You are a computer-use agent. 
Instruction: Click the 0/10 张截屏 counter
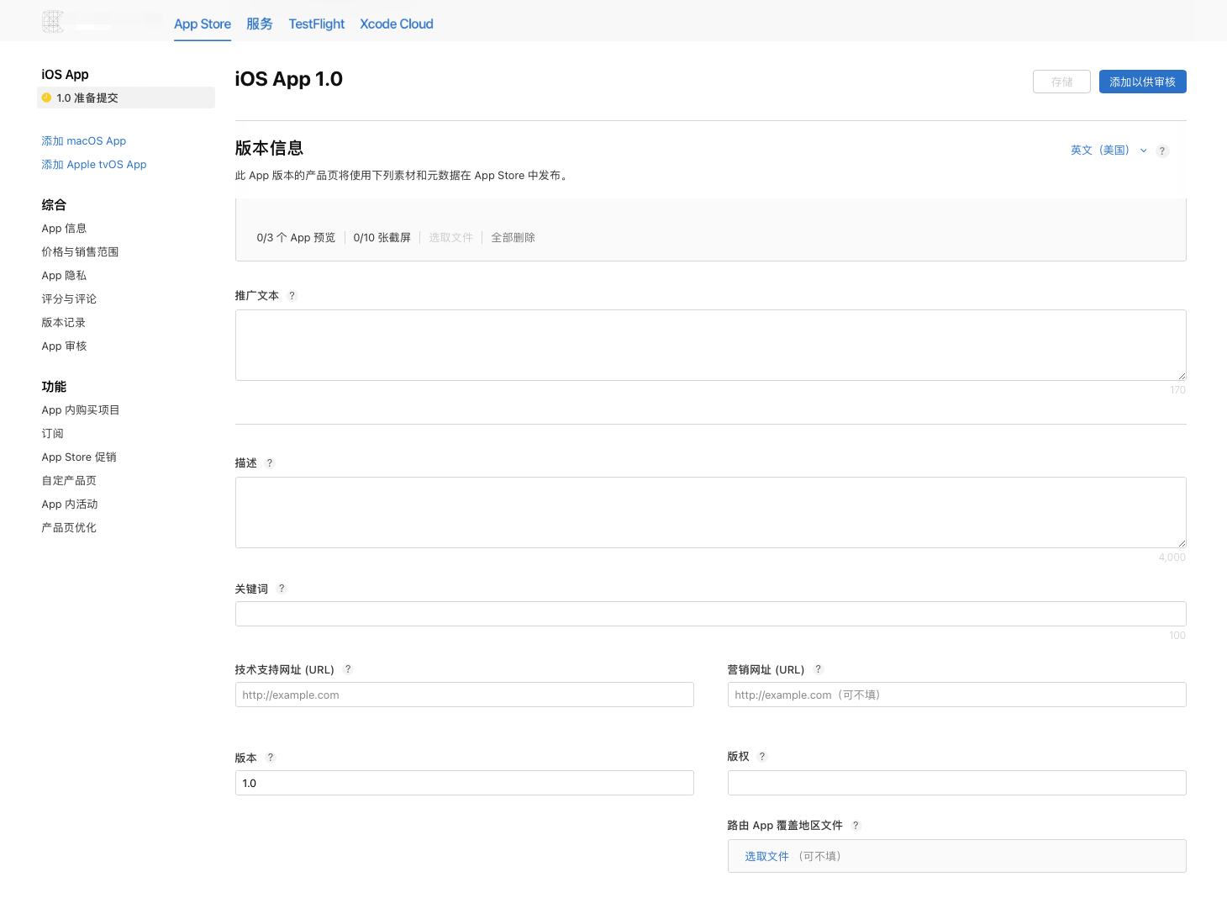[x=382, y=238]
